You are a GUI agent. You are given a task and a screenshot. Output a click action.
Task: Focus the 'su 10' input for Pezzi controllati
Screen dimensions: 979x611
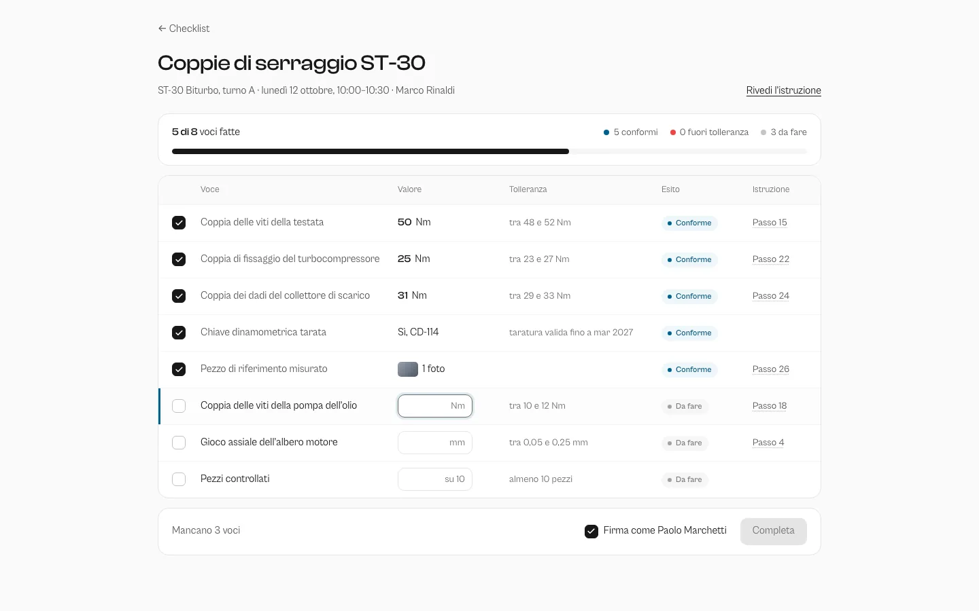435,479
